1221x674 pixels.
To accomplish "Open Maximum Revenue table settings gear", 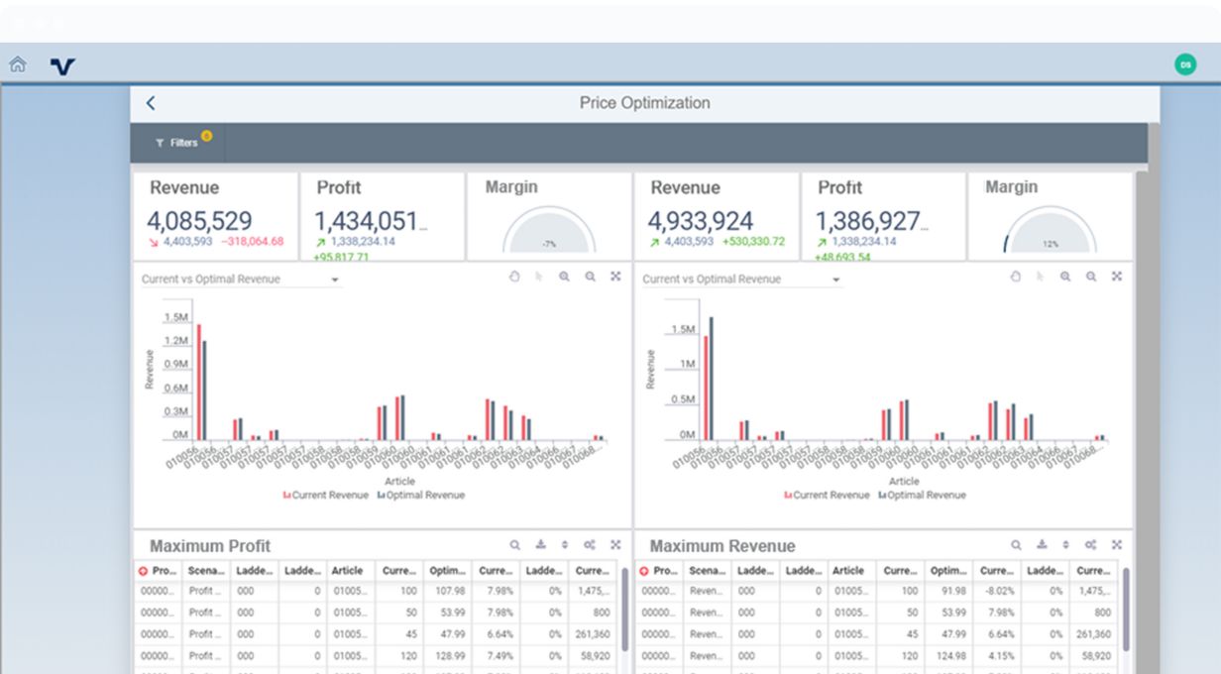I will [1090, 545].
